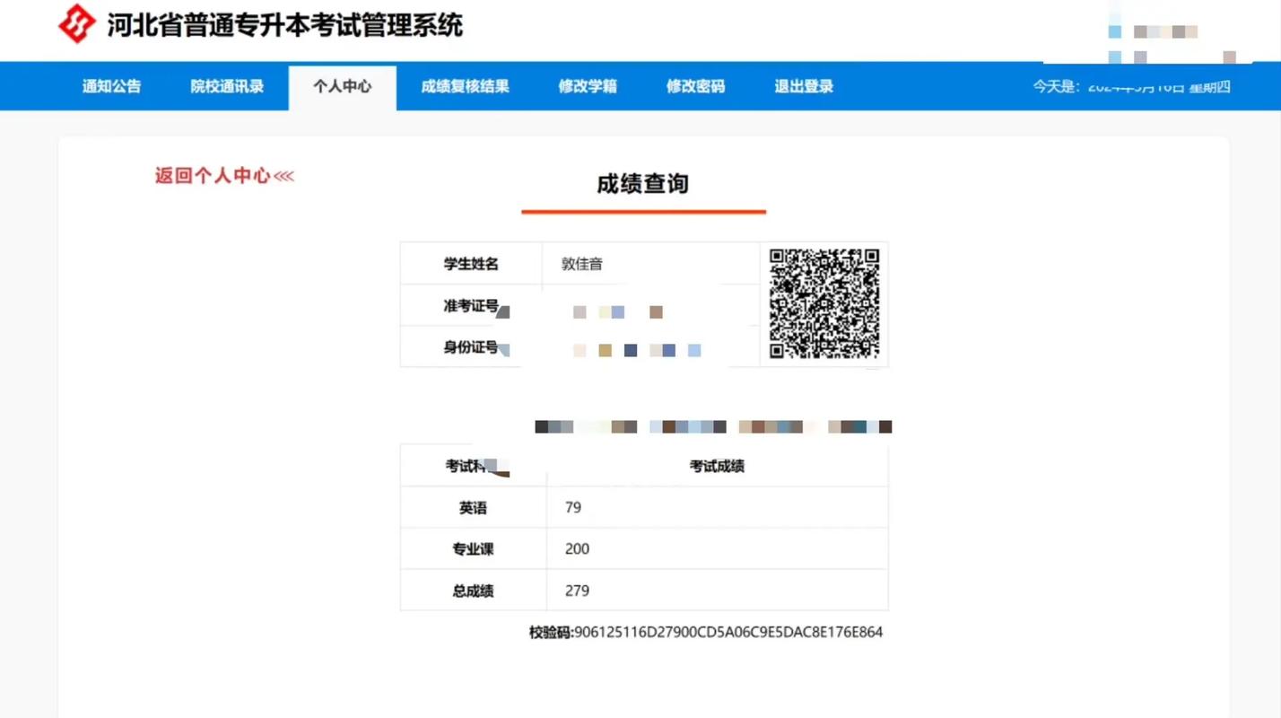Click the red emblem logo beside the system title
This screenshot has width=1281, height=718.
point(77,25)
